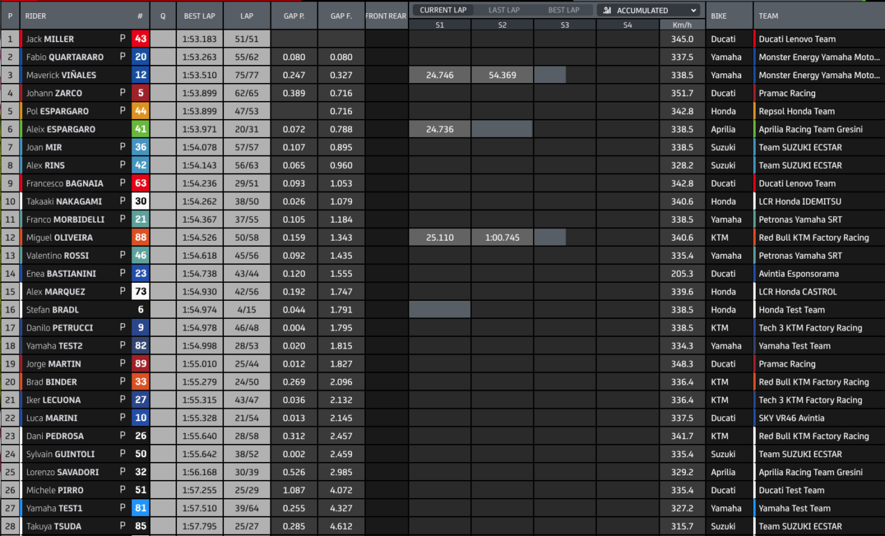
Task: Click the S3 sector header
Action: pyautogui.click(x=564, y=25)
